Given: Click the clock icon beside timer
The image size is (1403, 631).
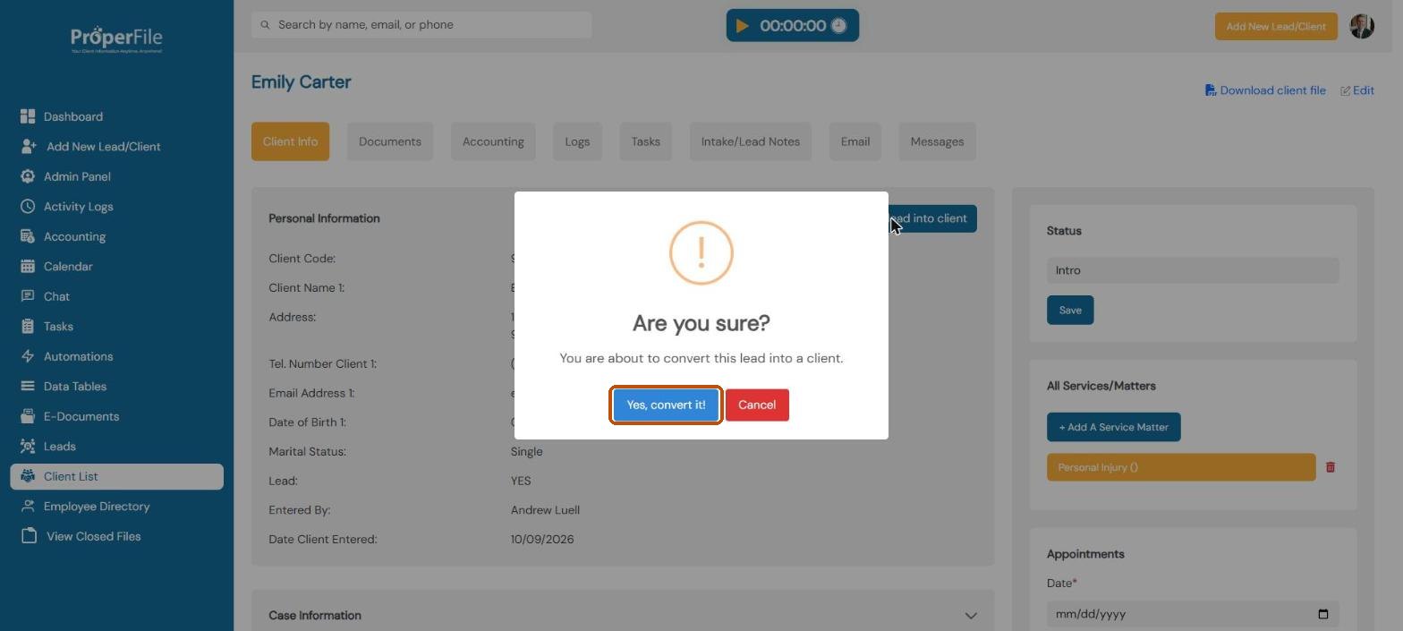Looking at the screenshot, I should [838, 25].
